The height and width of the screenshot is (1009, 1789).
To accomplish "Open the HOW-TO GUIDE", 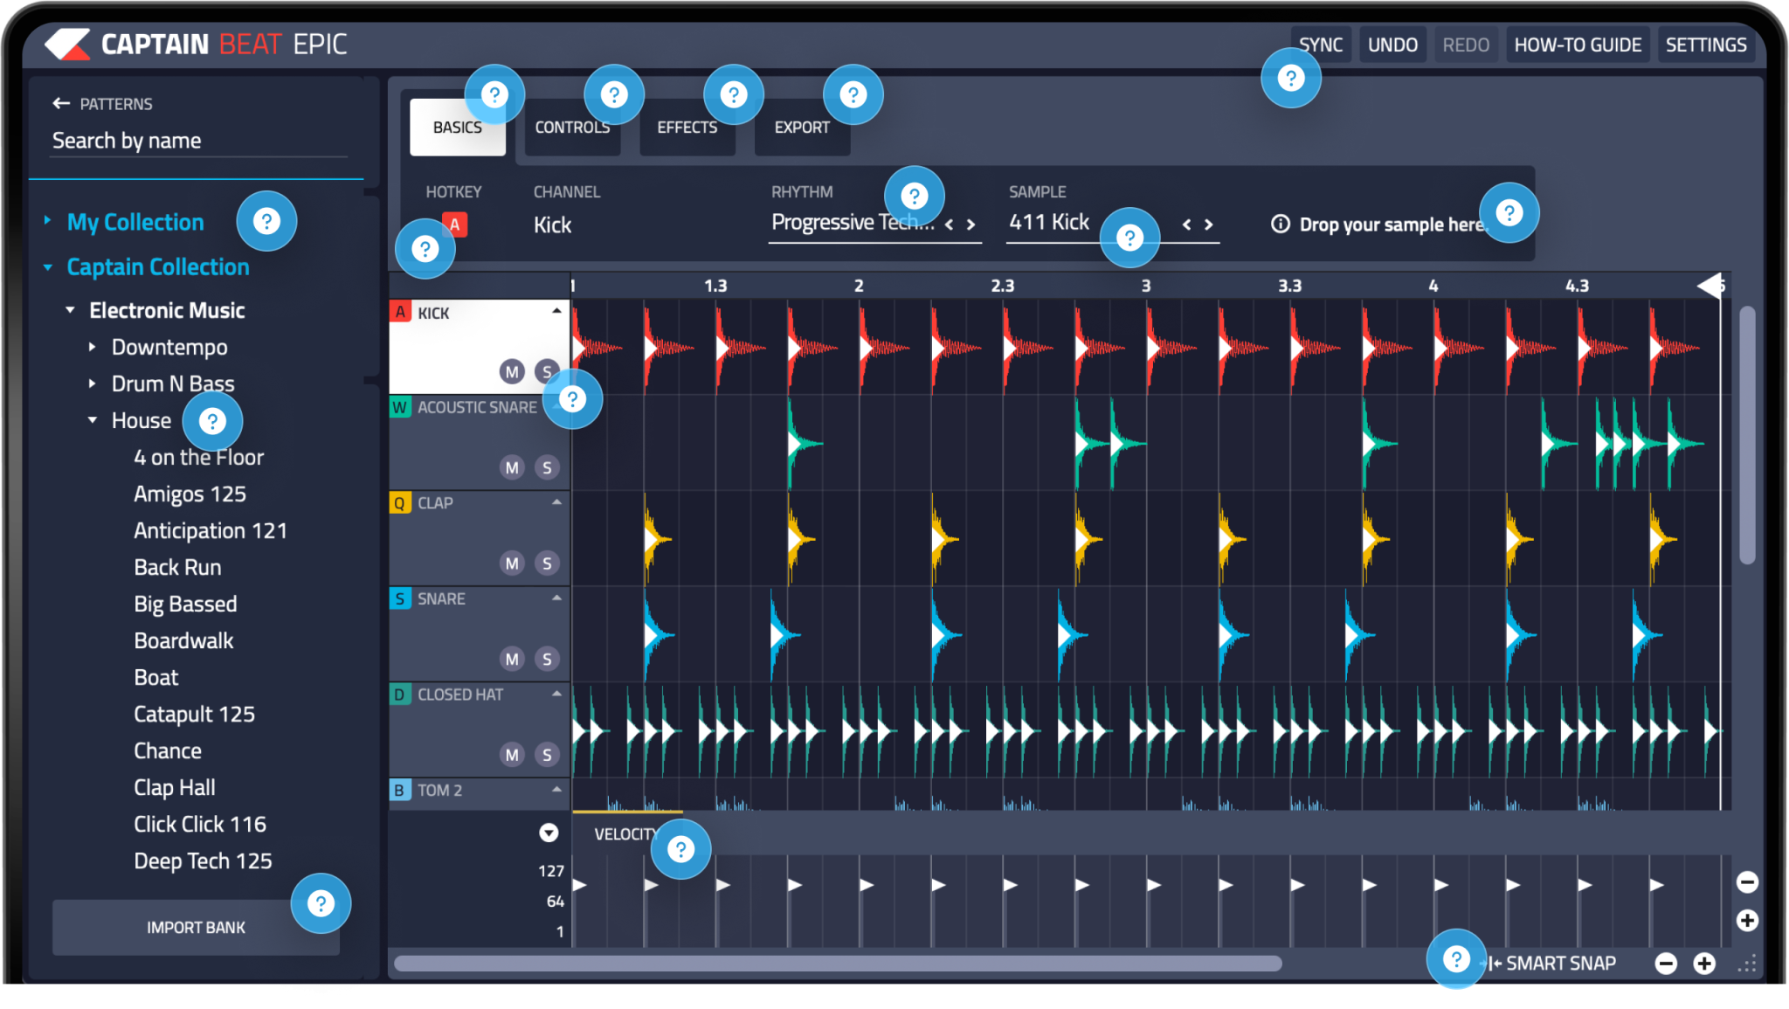I will [1578, 45].
